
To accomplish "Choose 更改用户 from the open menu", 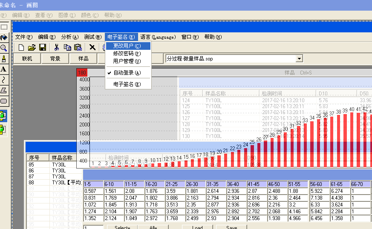I will [x=127, y=46].
